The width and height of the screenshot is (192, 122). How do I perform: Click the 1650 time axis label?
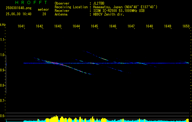pos(186,26)
